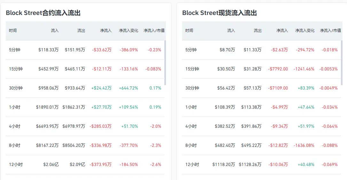Click the outflow value $6978.97万
This screenshot has width=347, height=180.
pos(74,126)
